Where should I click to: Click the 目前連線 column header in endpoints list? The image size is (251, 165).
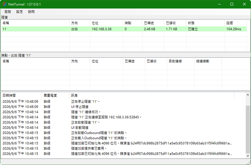tap(181, 61)
